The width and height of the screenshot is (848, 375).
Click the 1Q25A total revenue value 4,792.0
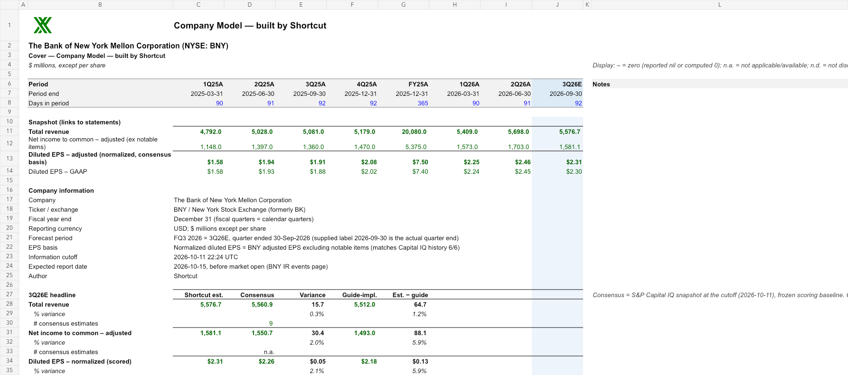[211, 131]
